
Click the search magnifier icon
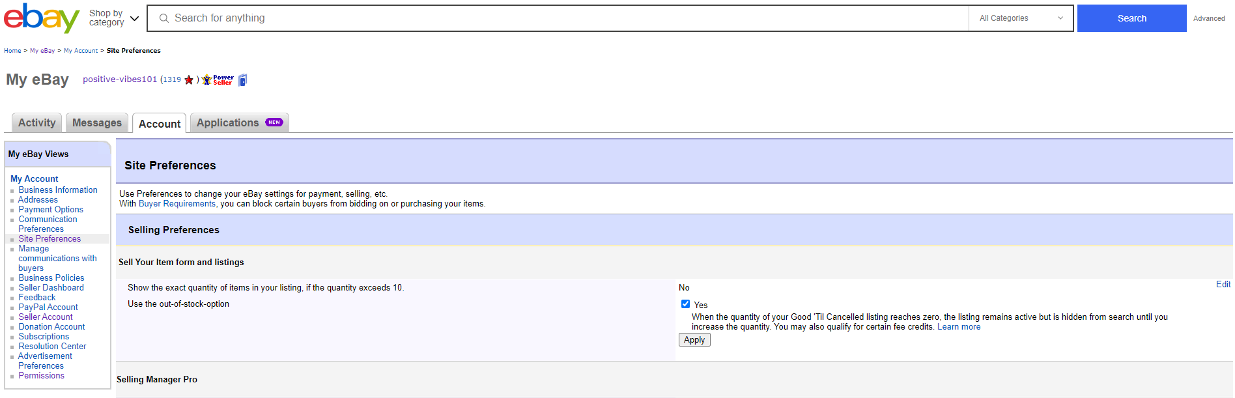coord(164,18)
